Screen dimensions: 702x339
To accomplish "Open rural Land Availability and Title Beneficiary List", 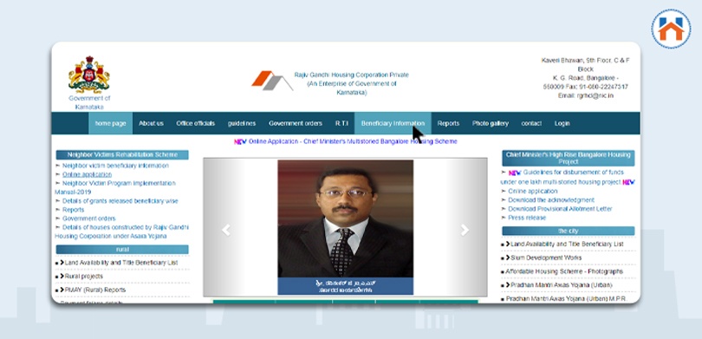I will pos(121,263).
